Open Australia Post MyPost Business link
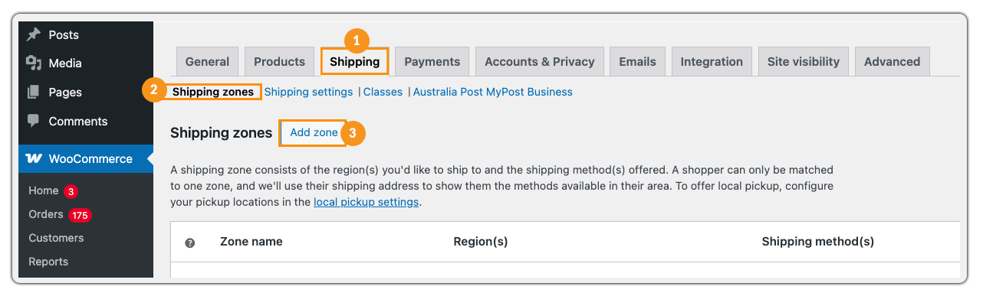Image resolution: width=983 pixels, height=296 pixels. pos(493,92)
